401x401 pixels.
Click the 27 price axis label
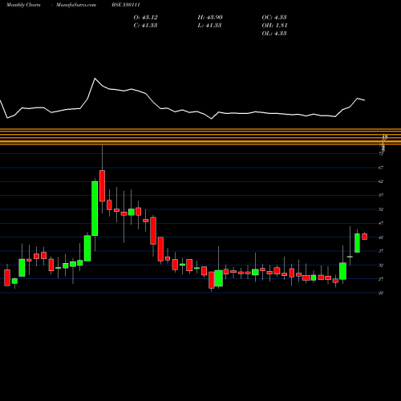[x=381, y=279]
